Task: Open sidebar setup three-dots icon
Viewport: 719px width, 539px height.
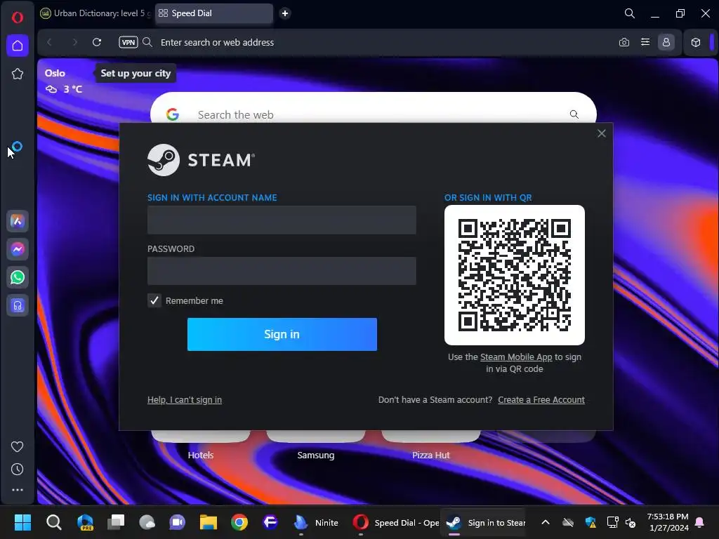Action: click(x=18, y=490)
